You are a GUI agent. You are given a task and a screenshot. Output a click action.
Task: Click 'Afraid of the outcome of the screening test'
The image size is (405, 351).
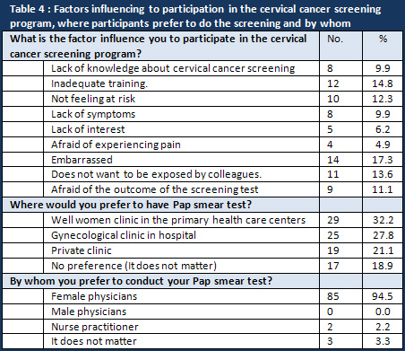tap(155, 189)
